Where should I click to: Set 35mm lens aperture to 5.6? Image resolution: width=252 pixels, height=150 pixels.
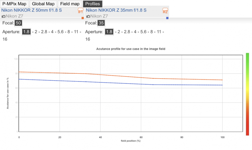[143, 32]
